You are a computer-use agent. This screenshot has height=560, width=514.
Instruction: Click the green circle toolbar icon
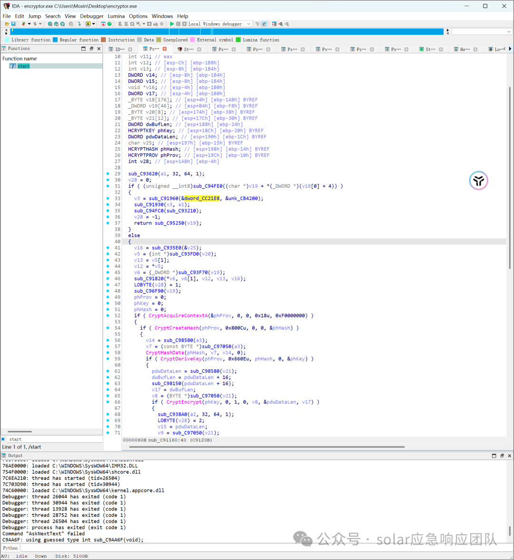(109, 24)
